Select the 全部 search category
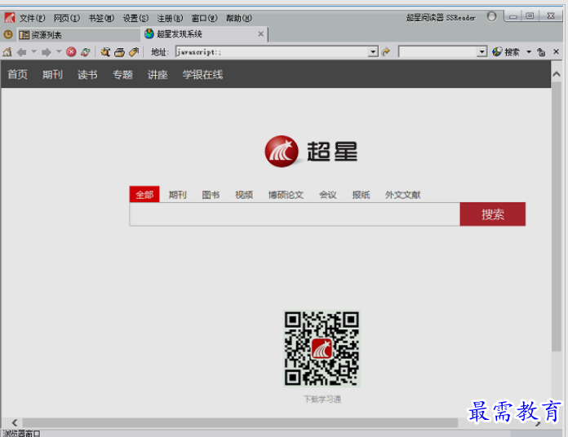568x437 pixels. point(144,195)
